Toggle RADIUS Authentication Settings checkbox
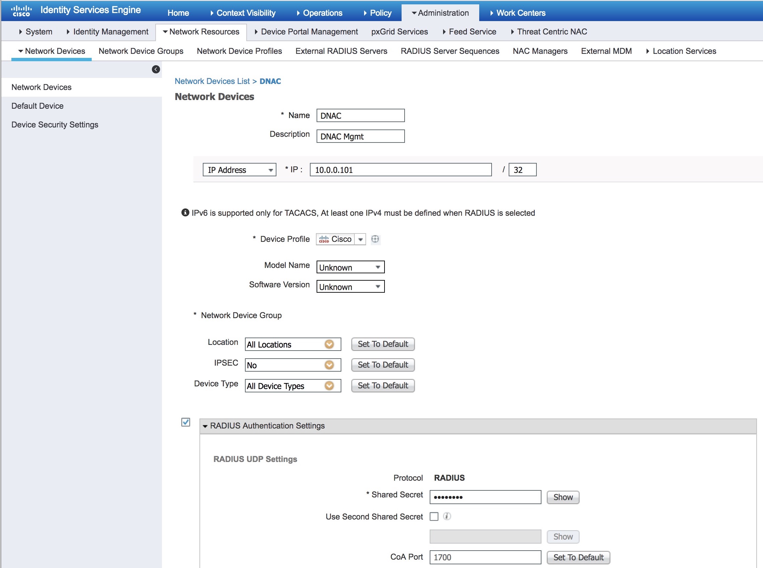Viewport: 763px width, 568px height. [186, 422]
